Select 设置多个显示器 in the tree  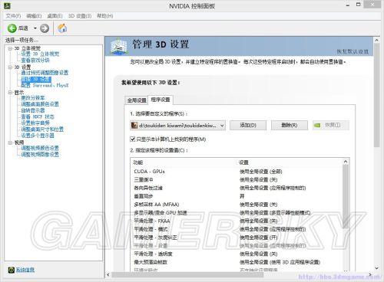point(38,136)
